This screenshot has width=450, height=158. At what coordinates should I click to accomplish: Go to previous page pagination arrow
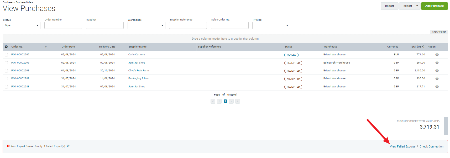[x=219, y=101]
